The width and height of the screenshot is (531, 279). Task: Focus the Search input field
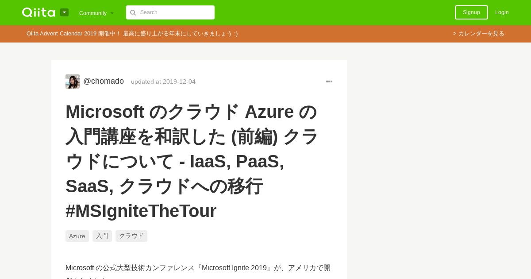pos(170,12)
